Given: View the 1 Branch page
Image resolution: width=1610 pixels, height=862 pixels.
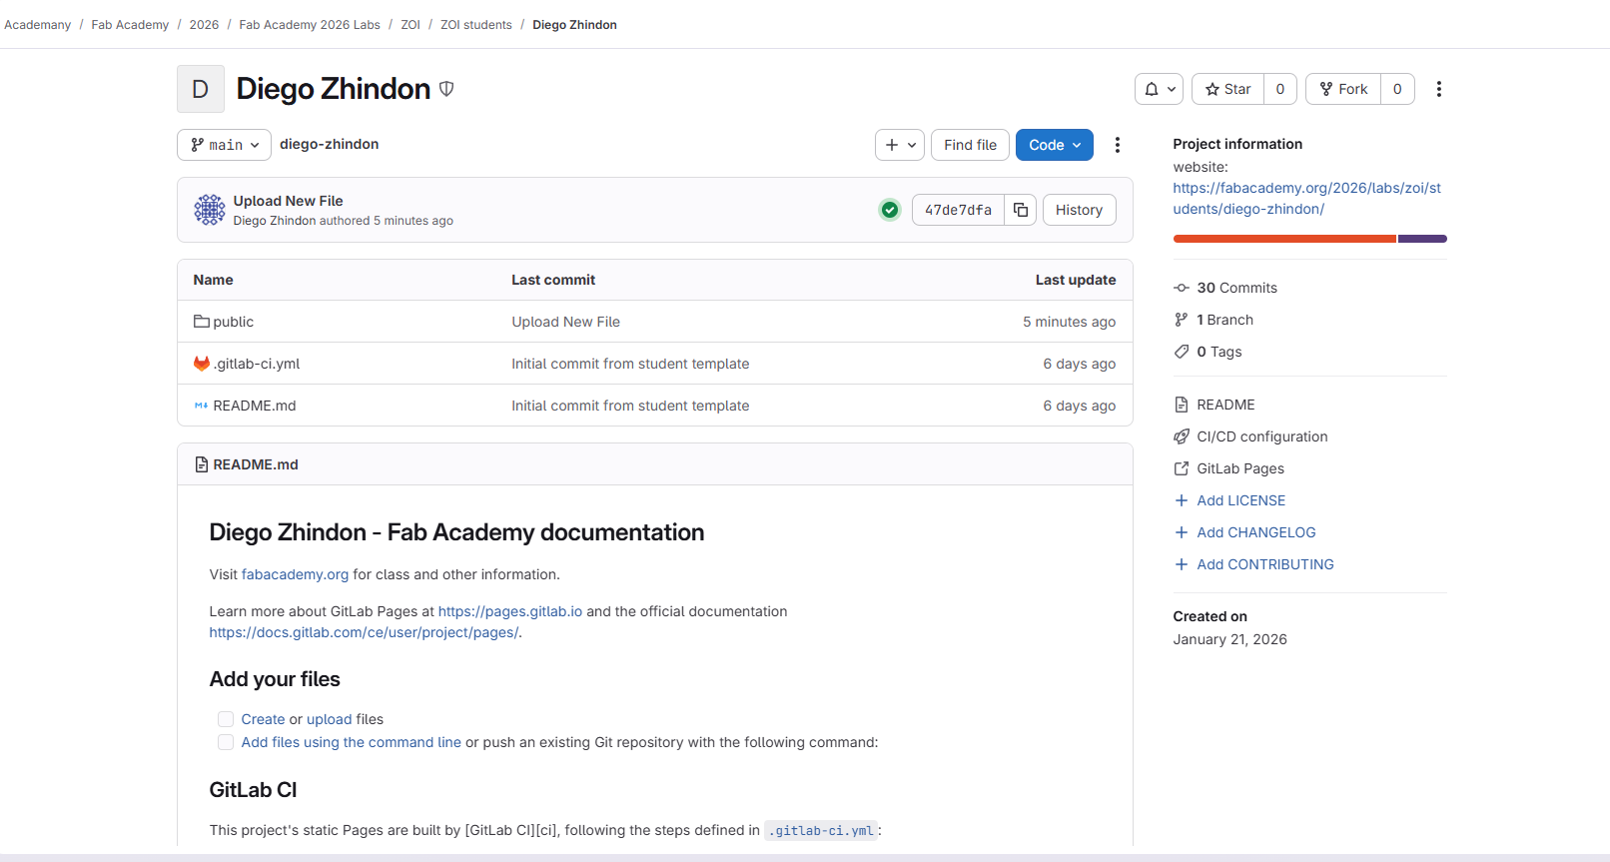Looking at the screenshot, I should click(x=1225, y=320).
